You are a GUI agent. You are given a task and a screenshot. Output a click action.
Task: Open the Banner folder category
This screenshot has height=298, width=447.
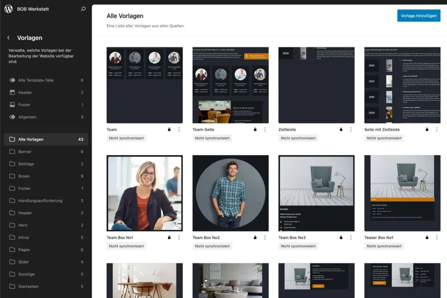(25, 152)
